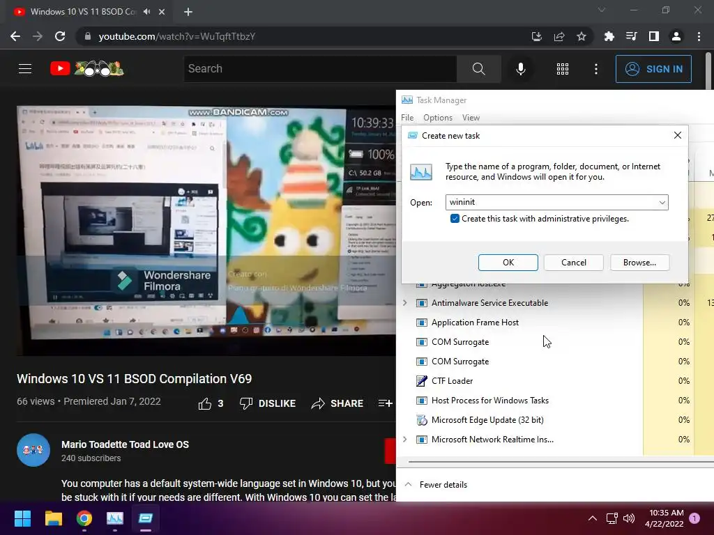Image resolution: width=714 pixels, height=535 pixels.
Task: Select the Windows 10 VS 11 BSOD tab
Action: 84,12
